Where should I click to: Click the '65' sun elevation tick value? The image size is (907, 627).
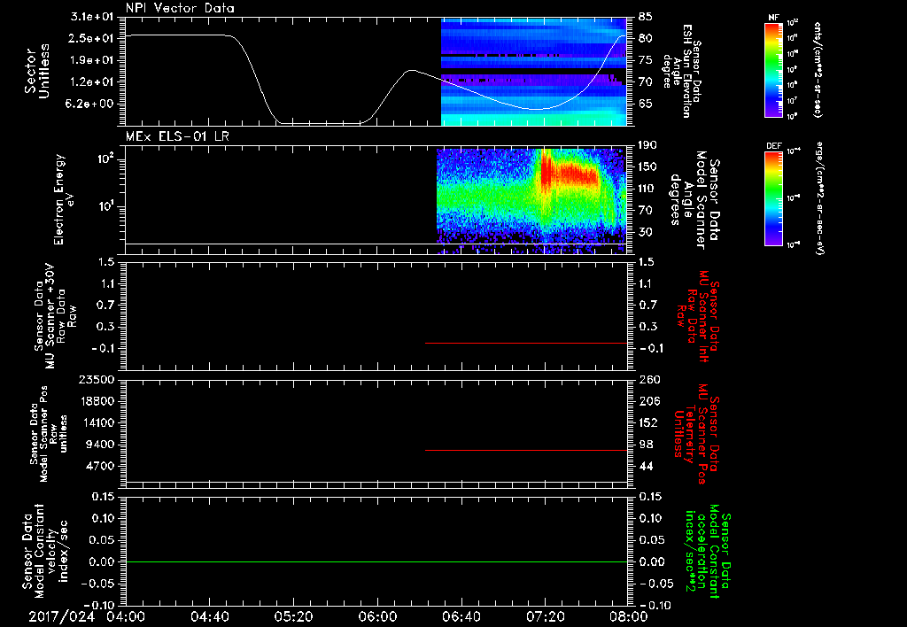click(x=646, y=104)
